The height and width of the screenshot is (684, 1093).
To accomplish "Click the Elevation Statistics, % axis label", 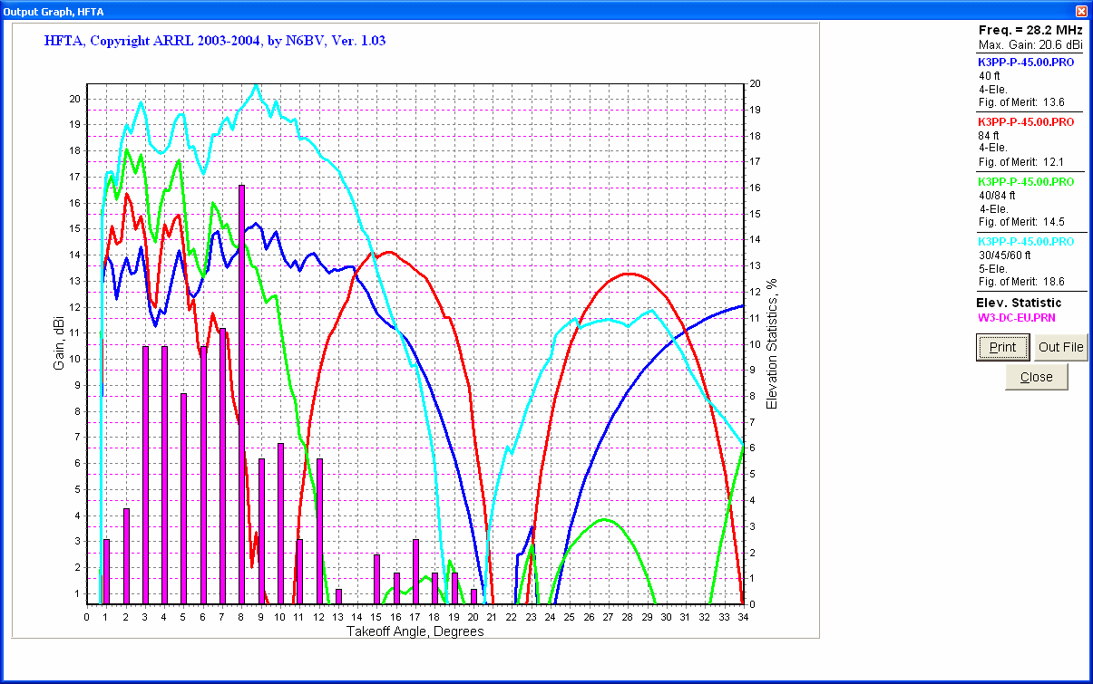I will click(x=772, y=343).
